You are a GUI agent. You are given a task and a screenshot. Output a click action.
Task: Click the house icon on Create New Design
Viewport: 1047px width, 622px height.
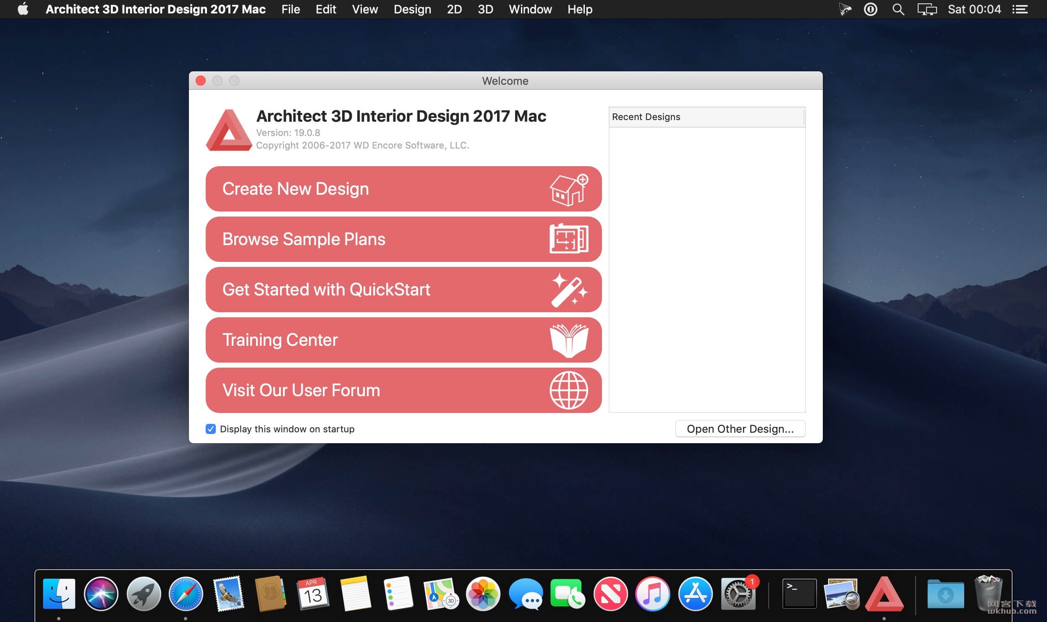pos(569,190)
